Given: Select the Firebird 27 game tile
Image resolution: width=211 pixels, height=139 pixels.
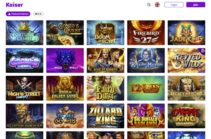Looking at the screenshot, I should point(146,33).
